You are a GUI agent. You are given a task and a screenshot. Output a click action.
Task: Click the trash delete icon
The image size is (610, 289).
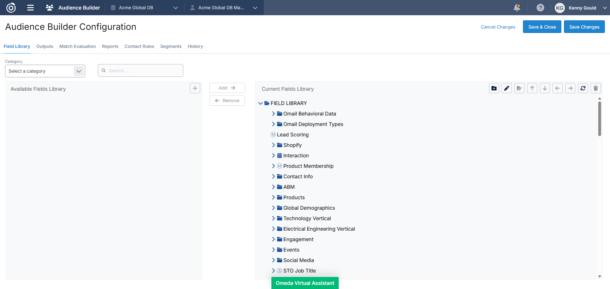click(595, 88)
